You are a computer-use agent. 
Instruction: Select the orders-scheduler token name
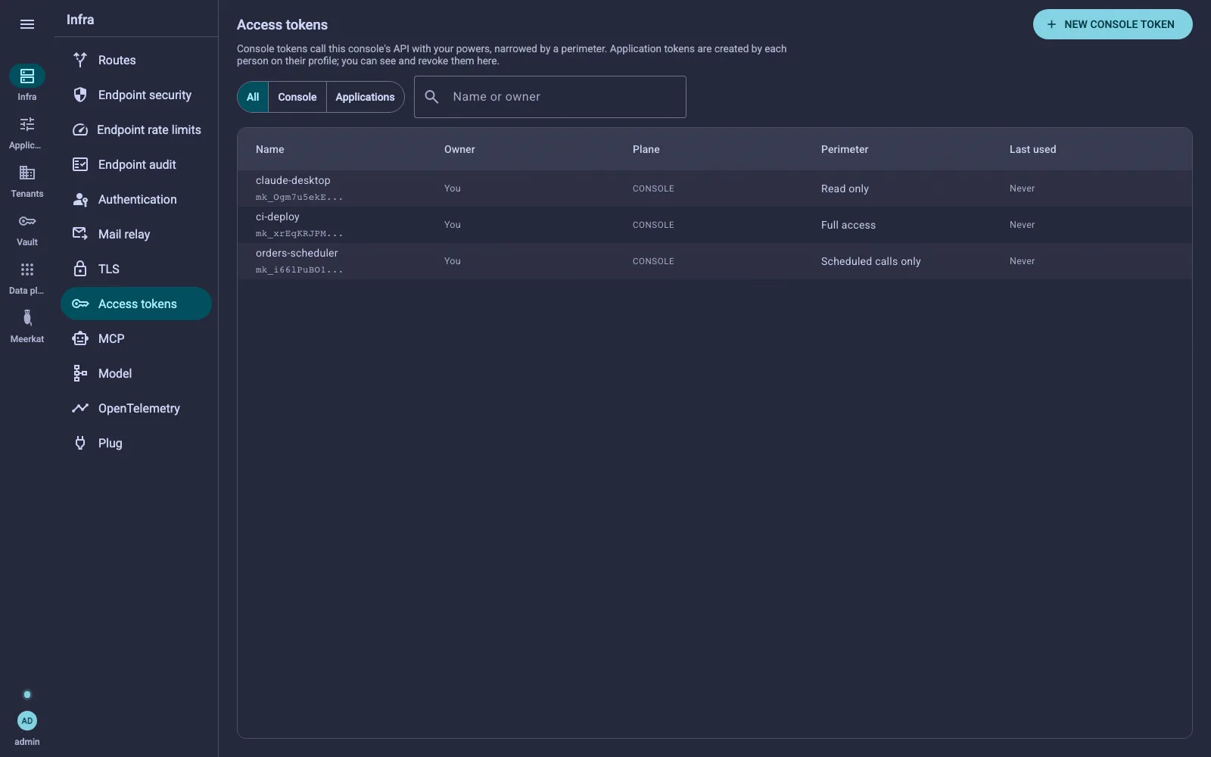(x=297, y=253)
